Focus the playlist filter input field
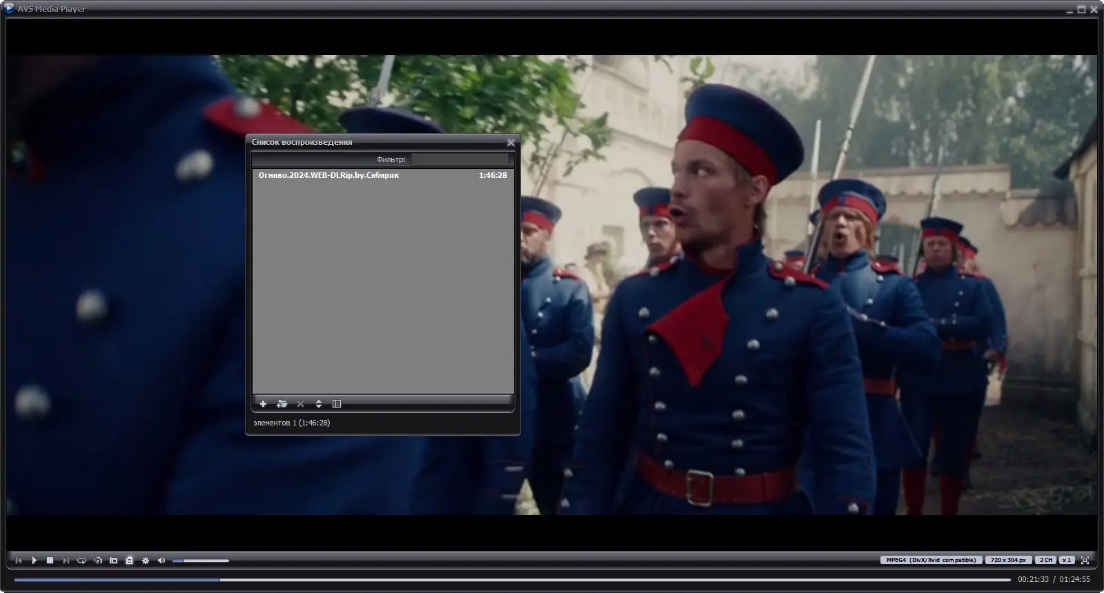 [460, 159]
